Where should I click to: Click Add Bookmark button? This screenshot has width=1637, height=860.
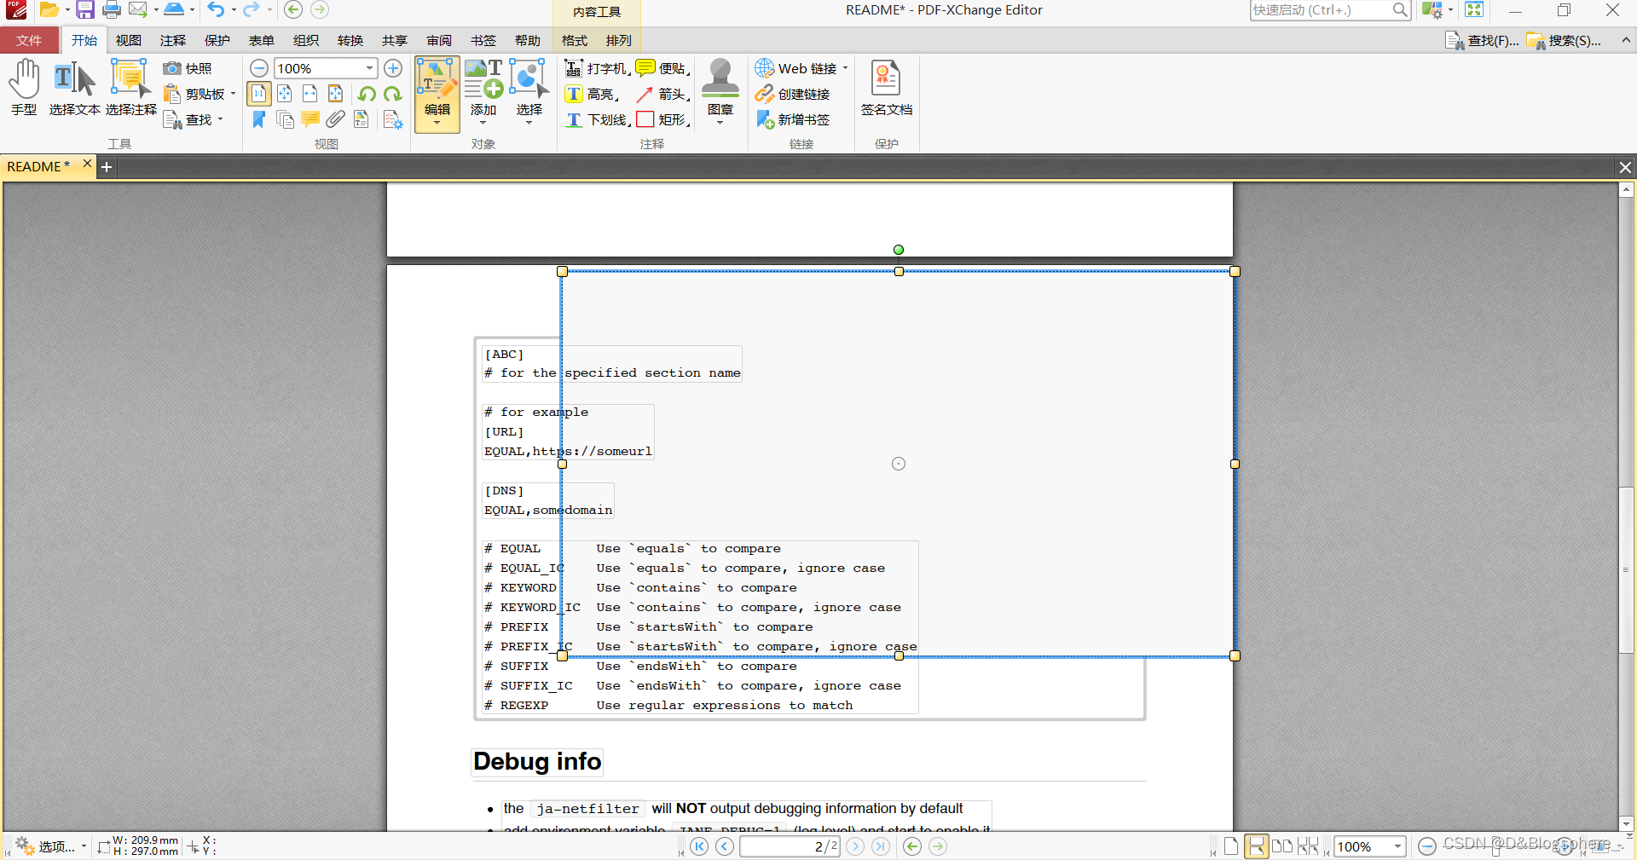click(792, 119)
